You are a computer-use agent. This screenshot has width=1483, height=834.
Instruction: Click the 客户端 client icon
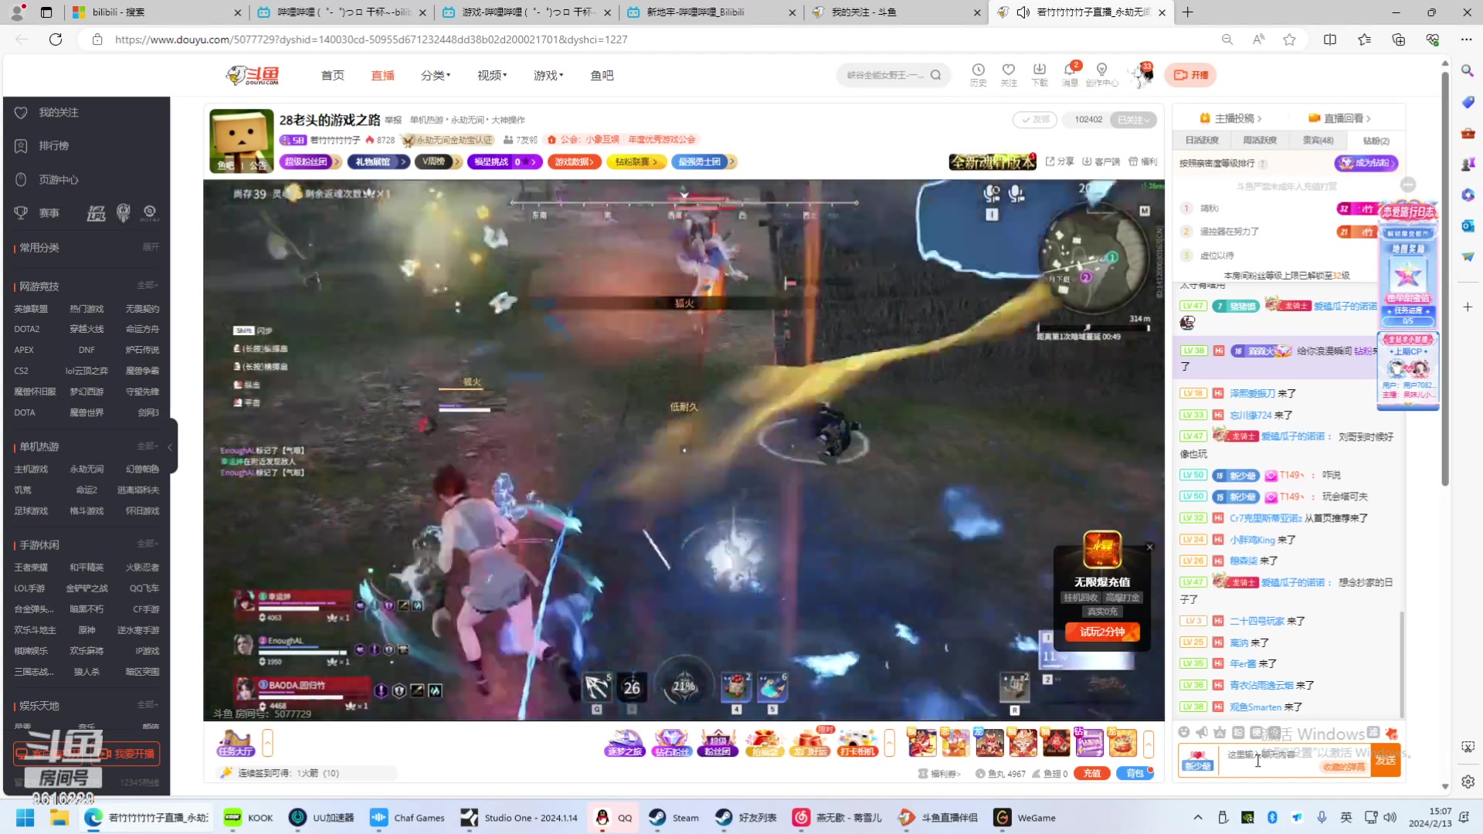click(1101, 161)
